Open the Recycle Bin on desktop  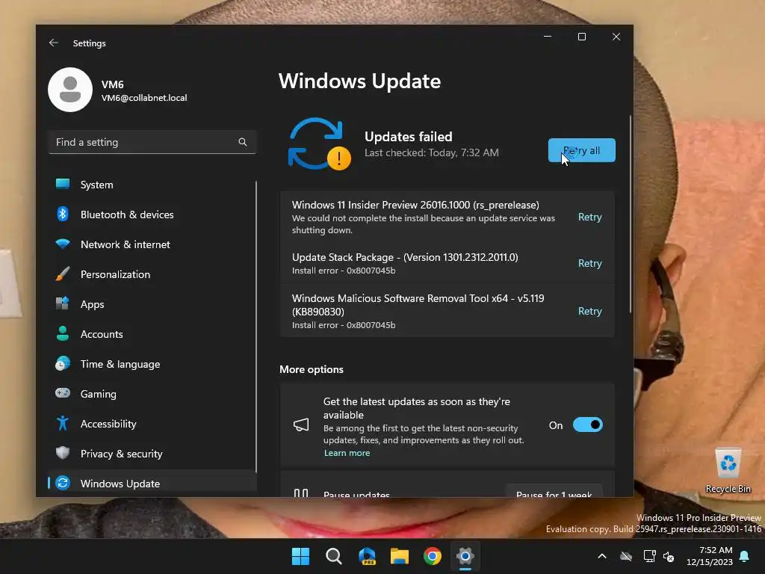(728, 470)
